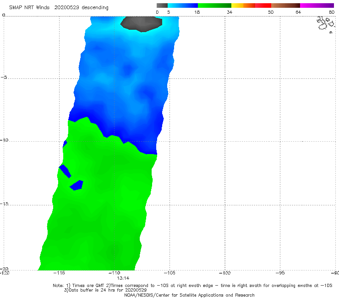Click the latitude axis label '-15'

(4, 204)
